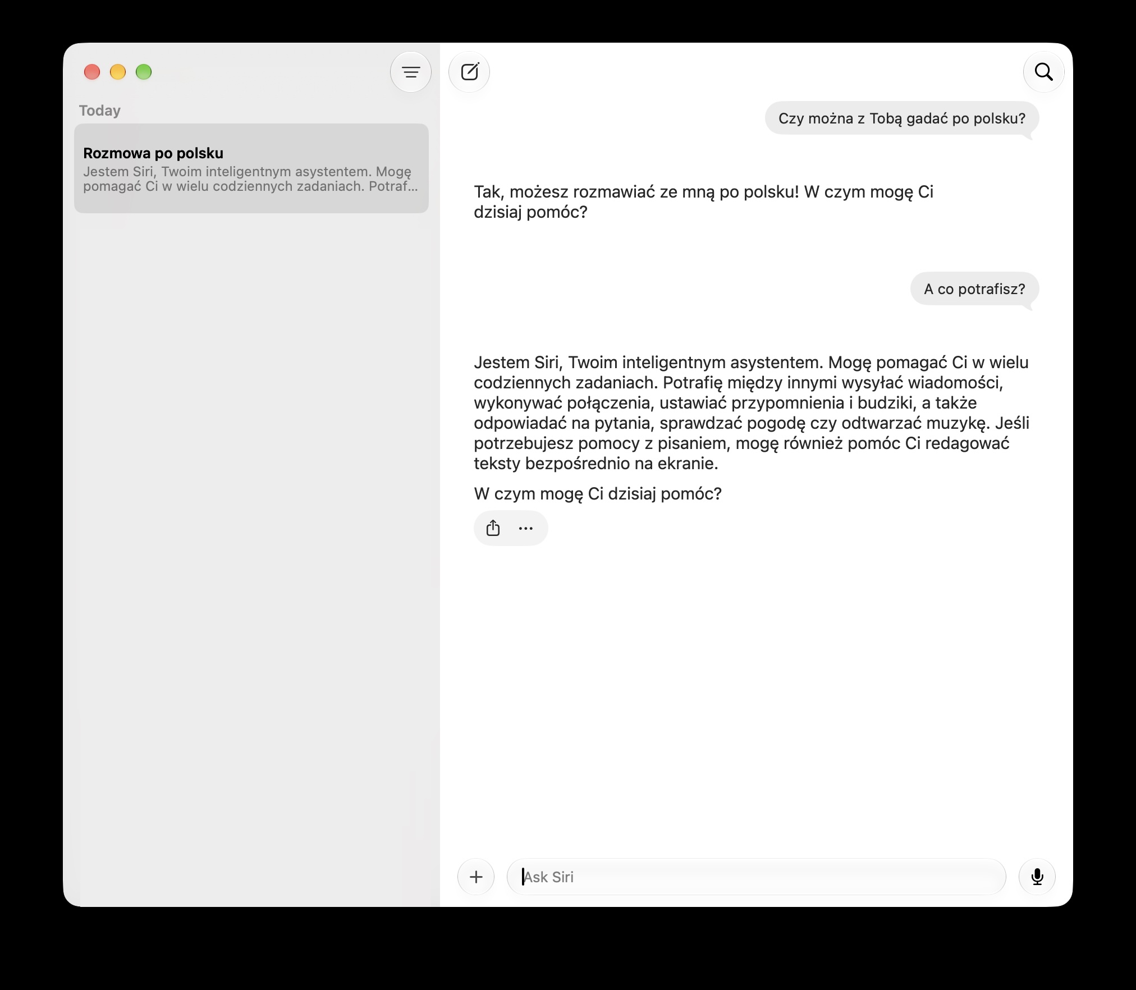Click the long Jestem Siri response paragraph
This screenshot has width=1136, height=990.
[x=752, y=412]
